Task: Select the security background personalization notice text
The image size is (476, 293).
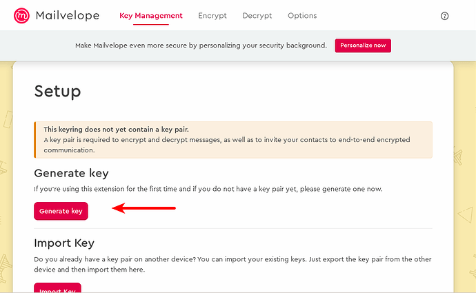Action: (x=201, y=46)
